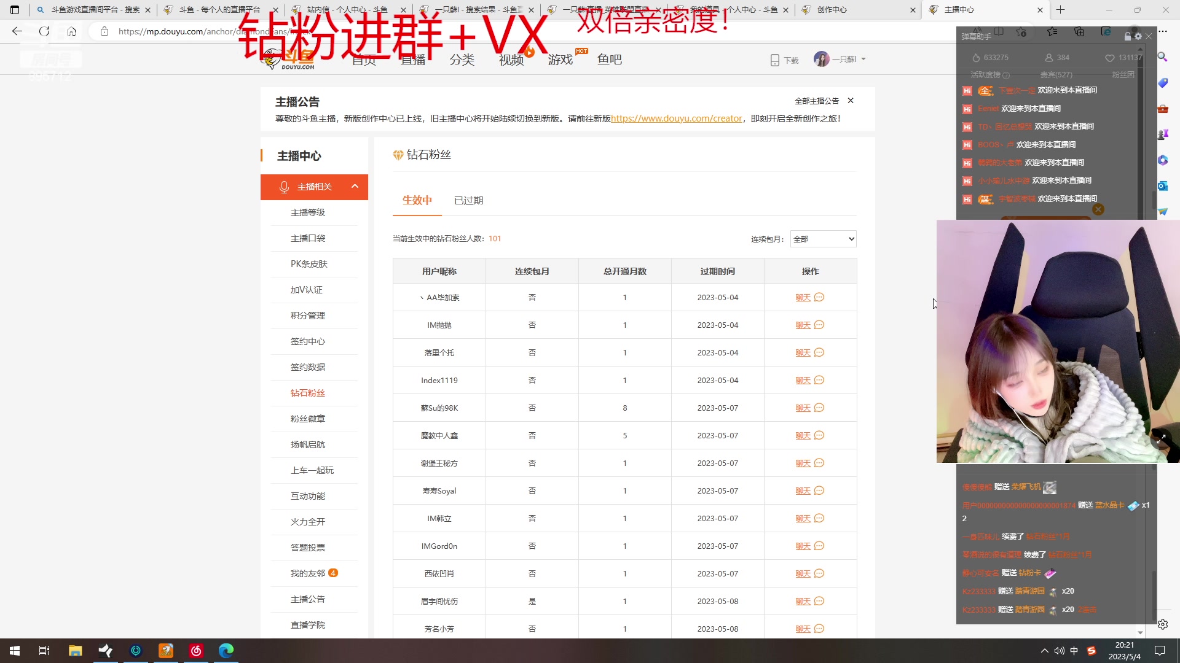Open the 弹幕助手 settings gear

(x=1139, y=36)
